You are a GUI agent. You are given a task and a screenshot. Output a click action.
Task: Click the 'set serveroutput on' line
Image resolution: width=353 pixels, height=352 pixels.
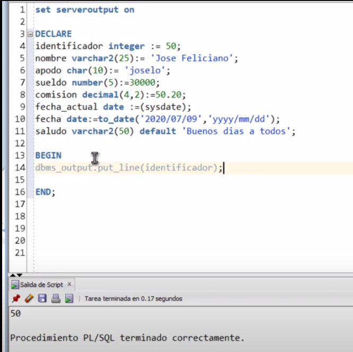pos(85,10)
